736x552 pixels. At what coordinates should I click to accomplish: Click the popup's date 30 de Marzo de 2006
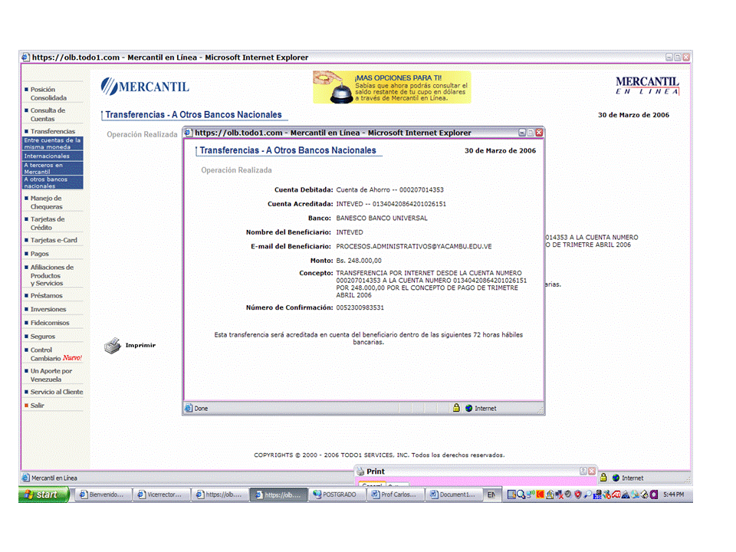tap(501, 151)
